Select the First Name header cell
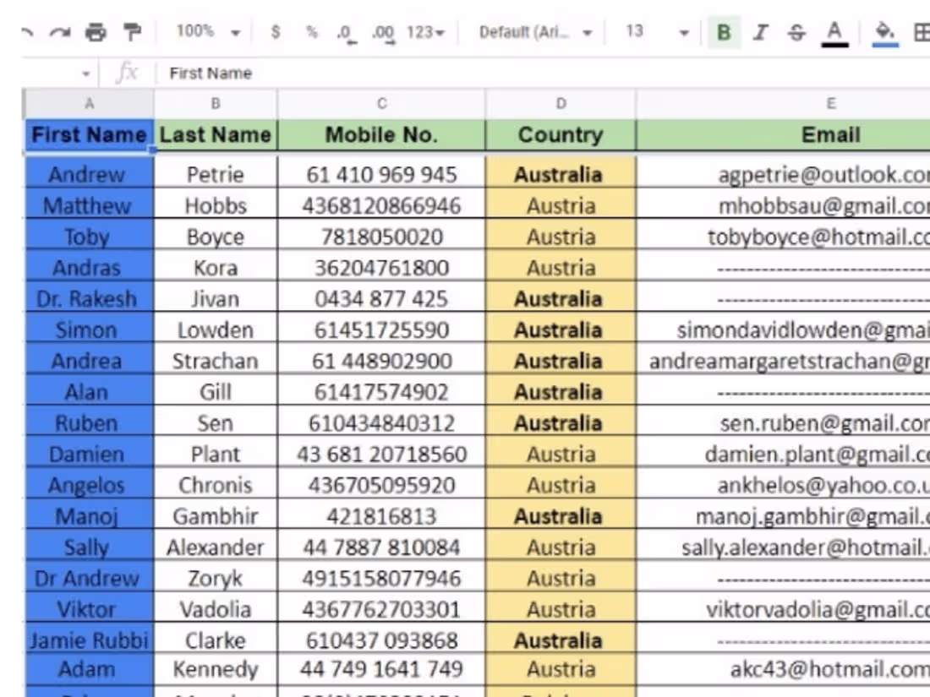930x697 pixels. [x=89, y=135]
